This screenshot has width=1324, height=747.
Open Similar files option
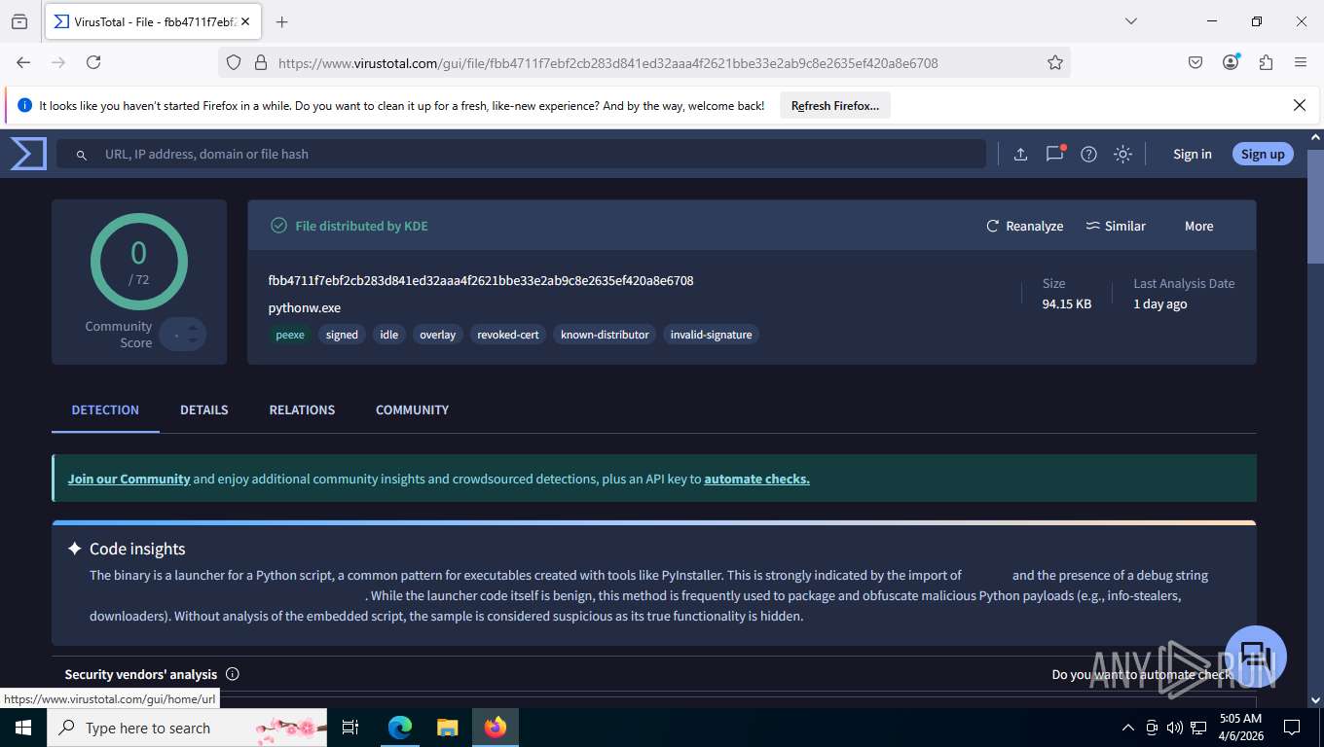point(1116,226)
